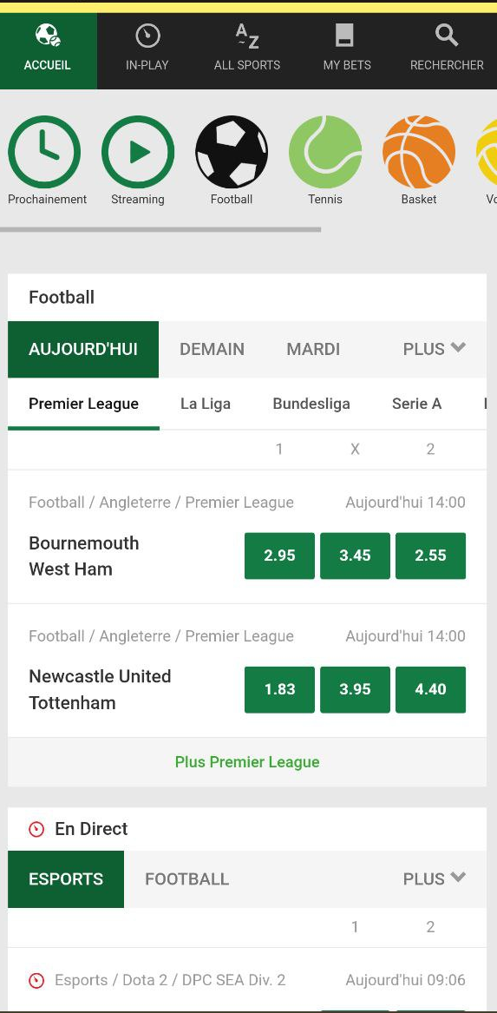Click the horizontal sports carousel scrollbar
Viewport: 497px width, 1013px height.
(x=160, y=228)
